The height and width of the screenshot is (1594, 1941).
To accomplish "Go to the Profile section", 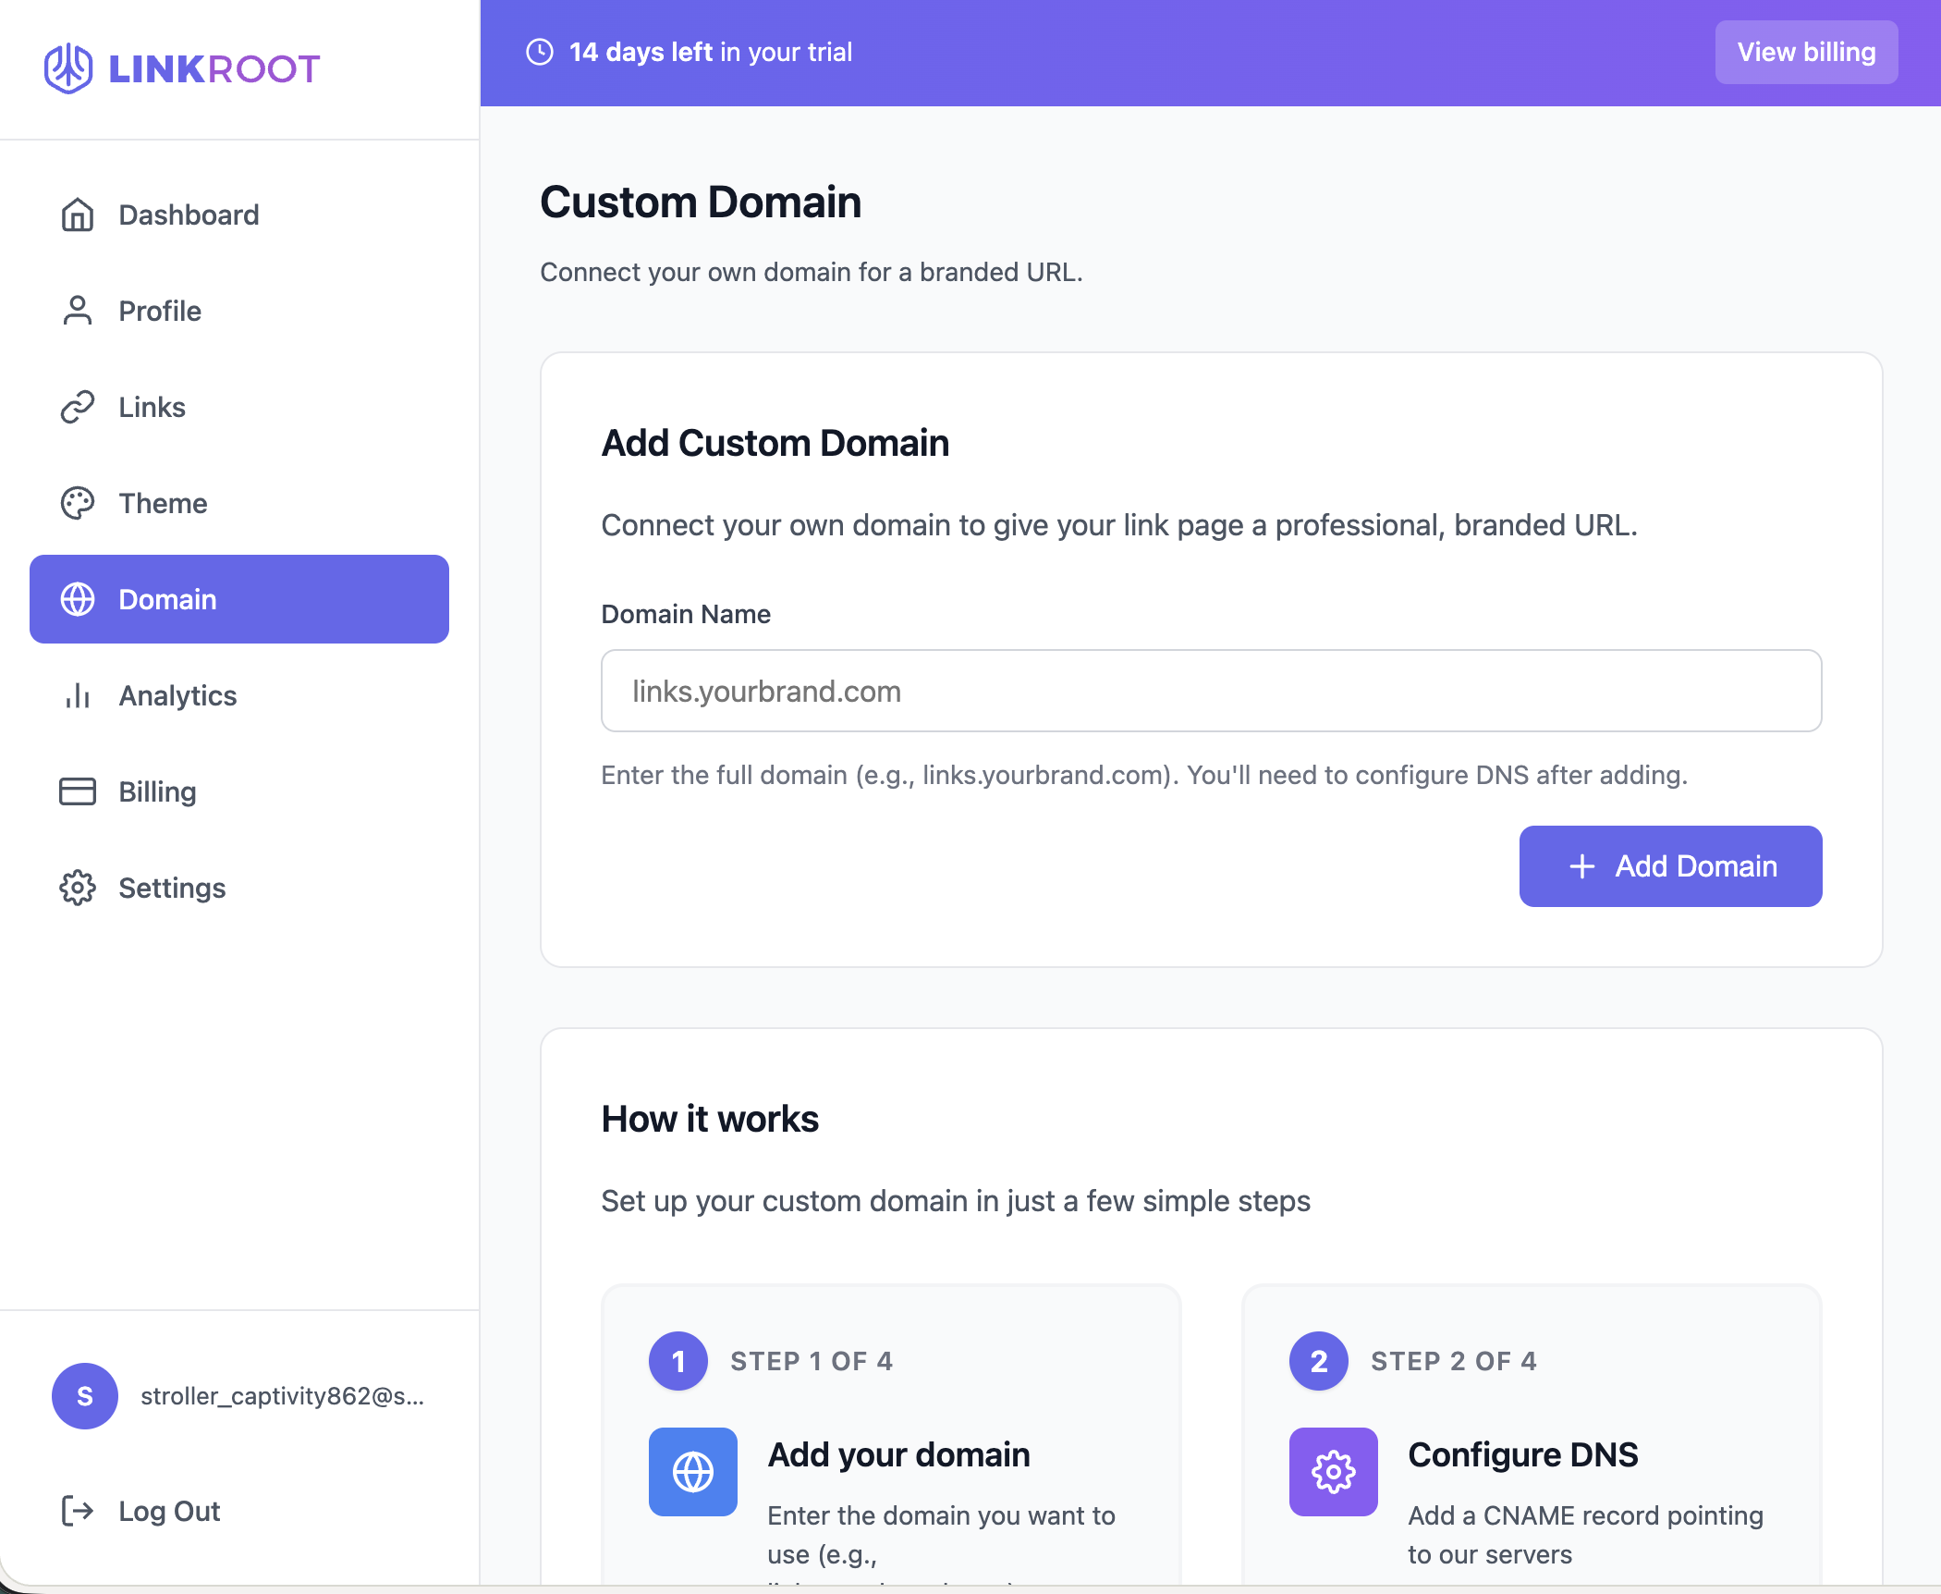I will [239, 311].
